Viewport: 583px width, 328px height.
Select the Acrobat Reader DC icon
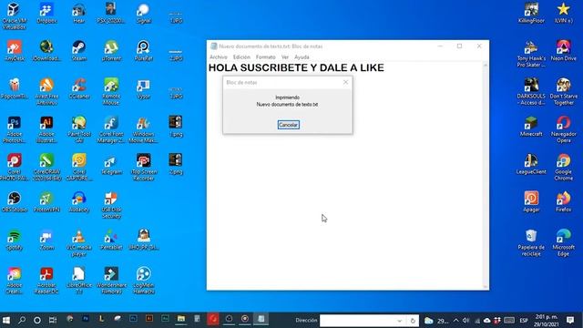click(x=46, y=282)
